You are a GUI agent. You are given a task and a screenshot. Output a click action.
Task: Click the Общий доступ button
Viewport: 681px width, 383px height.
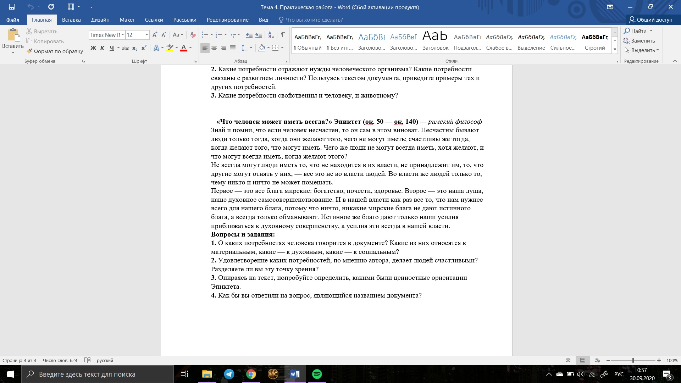pos(650,20)
